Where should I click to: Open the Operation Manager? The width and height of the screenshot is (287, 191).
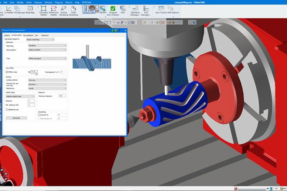tap(135, 11)
